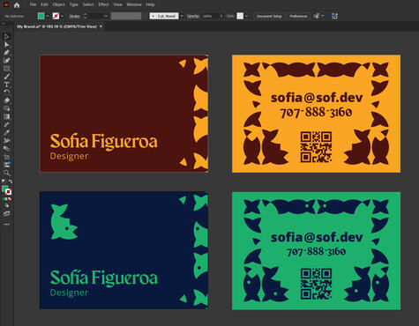Select the Direct Selection tool
Viewport: 419px width, 326px height.
pos(6,45)
